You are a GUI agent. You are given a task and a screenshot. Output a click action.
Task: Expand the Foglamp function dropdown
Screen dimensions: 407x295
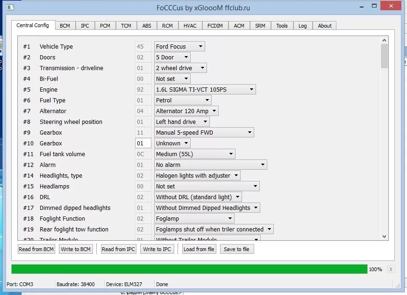pos(194,219)
